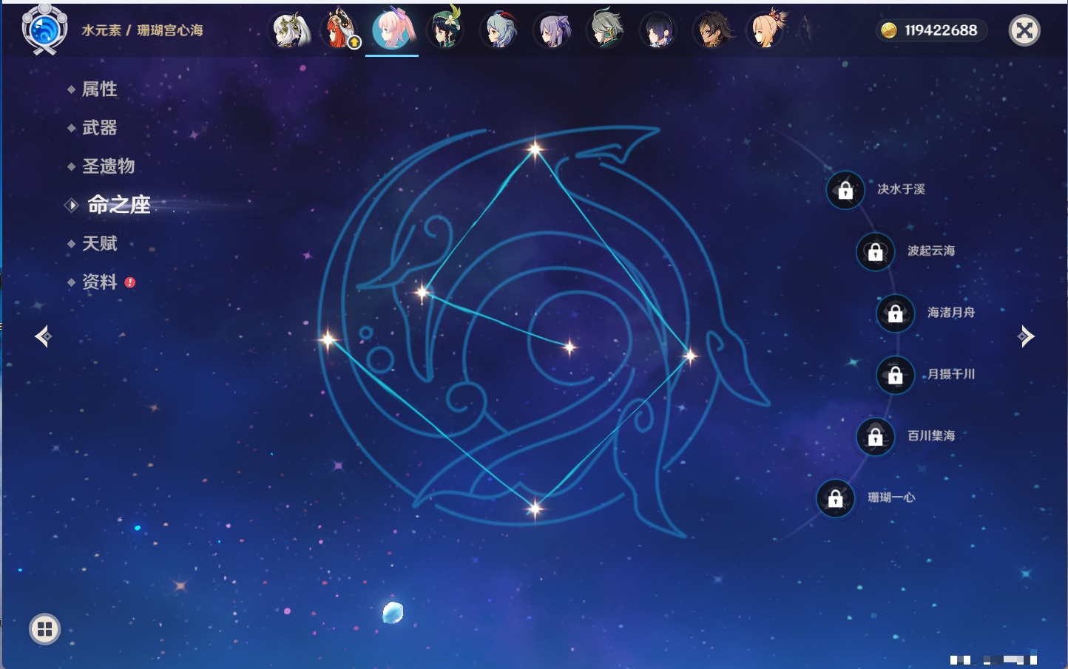Switch to next character with right arrow

point(1026,336)
